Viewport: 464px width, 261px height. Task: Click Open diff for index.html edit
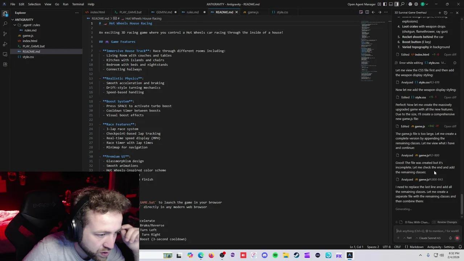[x=450, y=55]
